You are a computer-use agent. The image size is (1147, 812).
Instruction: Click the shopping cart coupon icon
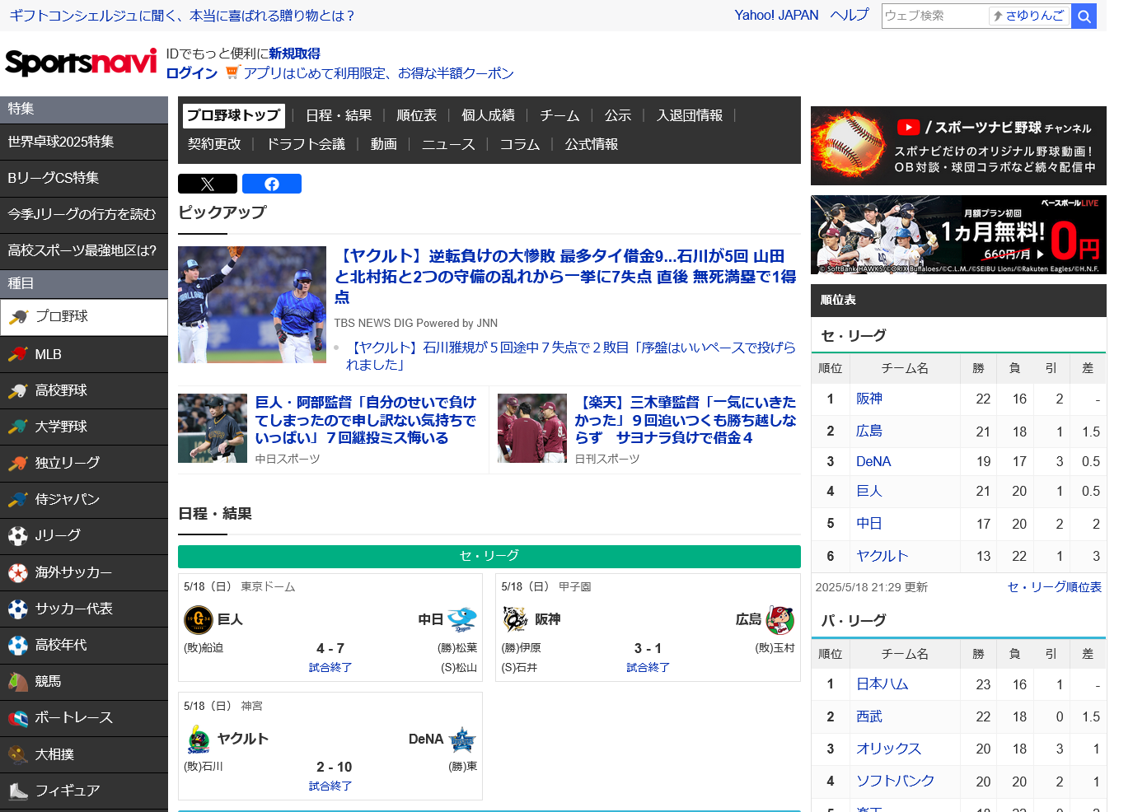[x=232, y=72]
